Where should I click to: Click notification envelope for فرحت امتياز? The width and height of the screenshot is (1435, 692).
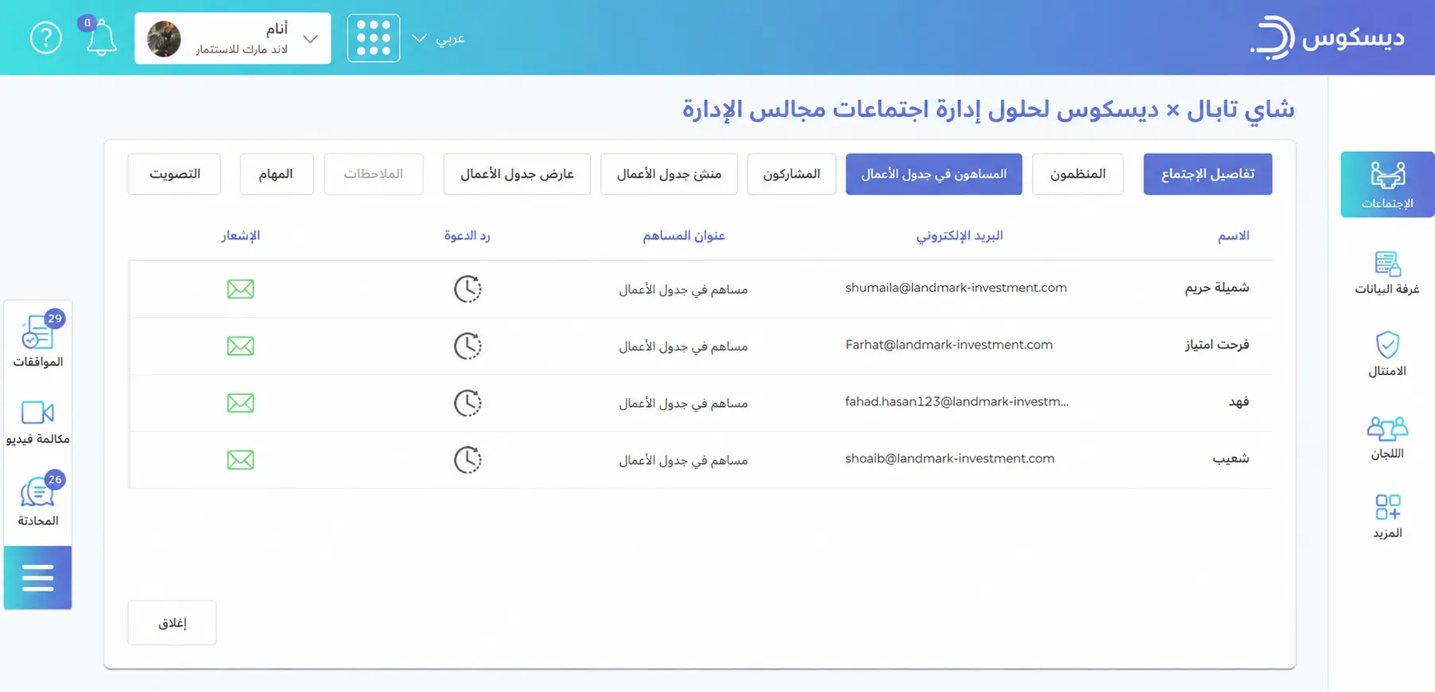pos(240,346)
